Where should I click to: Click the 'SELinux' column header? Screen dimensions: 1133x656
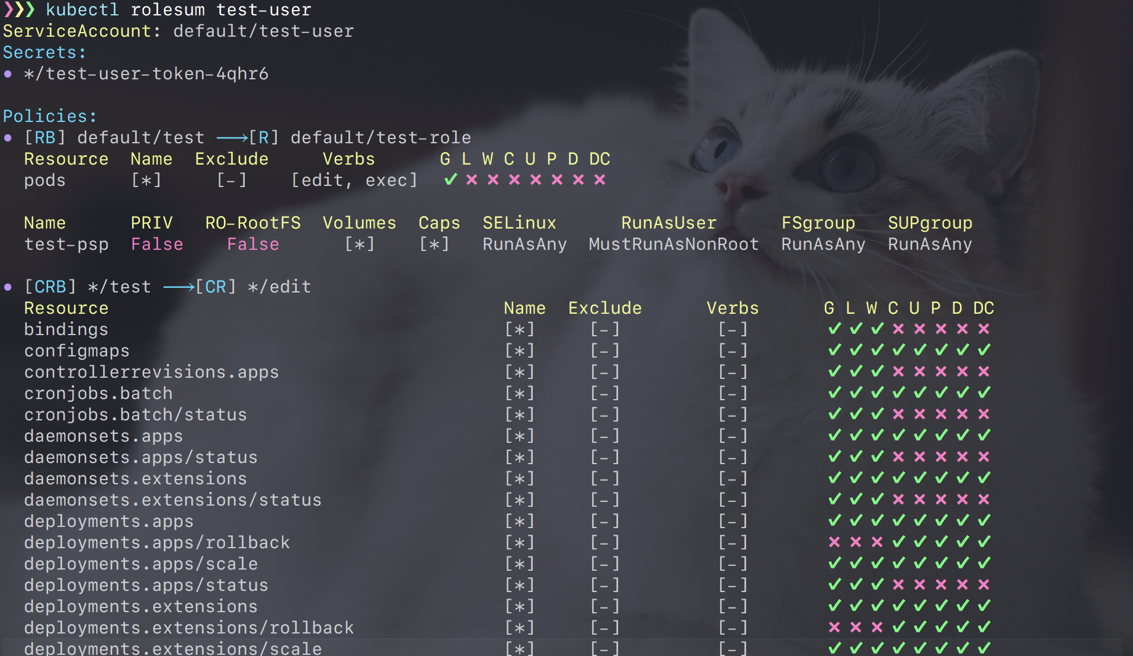pos(520,223)
